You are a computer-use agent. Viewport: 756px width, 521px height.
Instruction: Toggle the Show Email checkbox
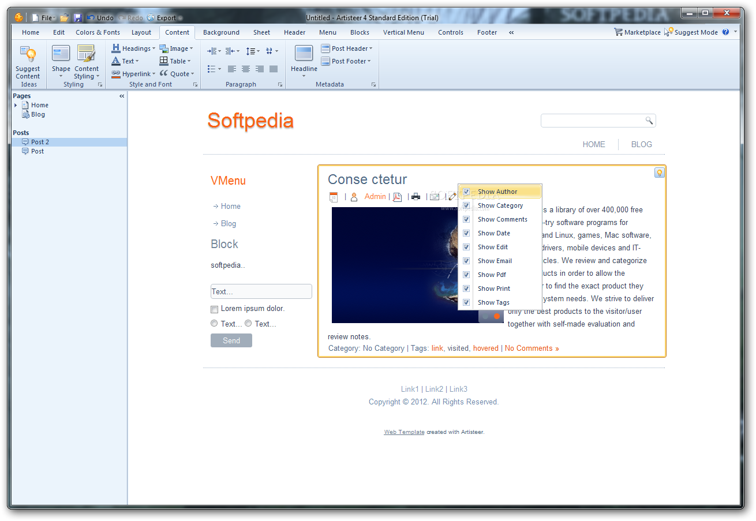coord(466,261)
